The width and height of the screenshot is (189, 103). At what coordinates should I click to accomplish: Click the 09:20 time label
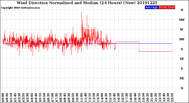(x=69, y=98)
